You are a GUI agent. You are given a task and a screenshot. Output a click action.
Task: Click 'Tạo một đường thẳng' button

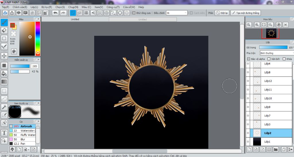pyautogui.click(x=245, y=13)
